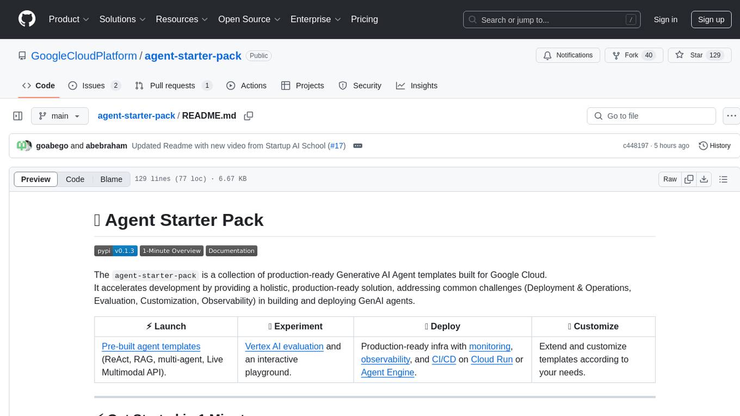Viewport: 740px width, 416px height.
Task: Open the README outline
Action: [x=723, y=179]
